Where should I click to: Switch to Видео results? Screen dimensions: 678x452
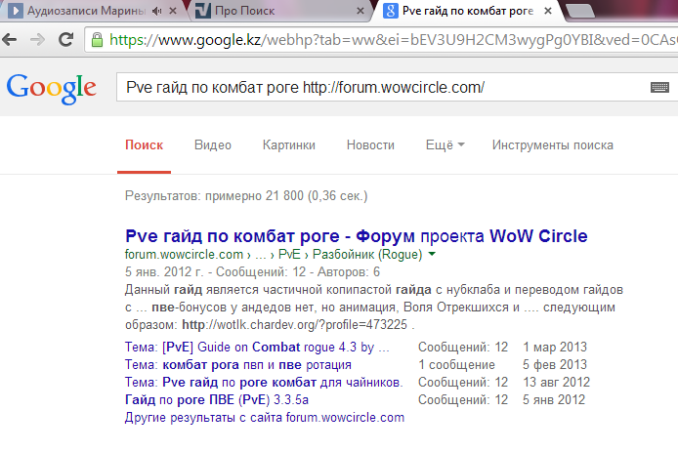(213, 145)
